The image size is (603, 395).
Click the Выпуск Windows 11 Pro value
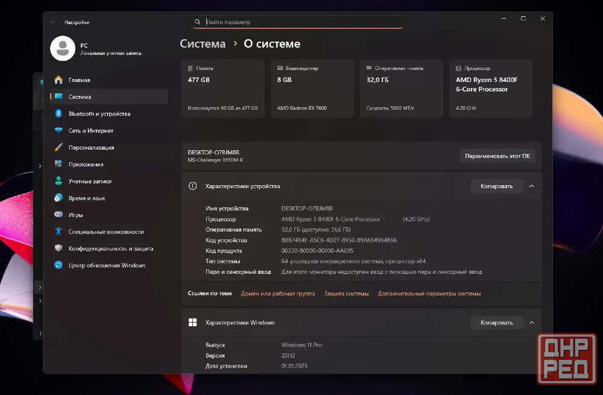[301, 344]
